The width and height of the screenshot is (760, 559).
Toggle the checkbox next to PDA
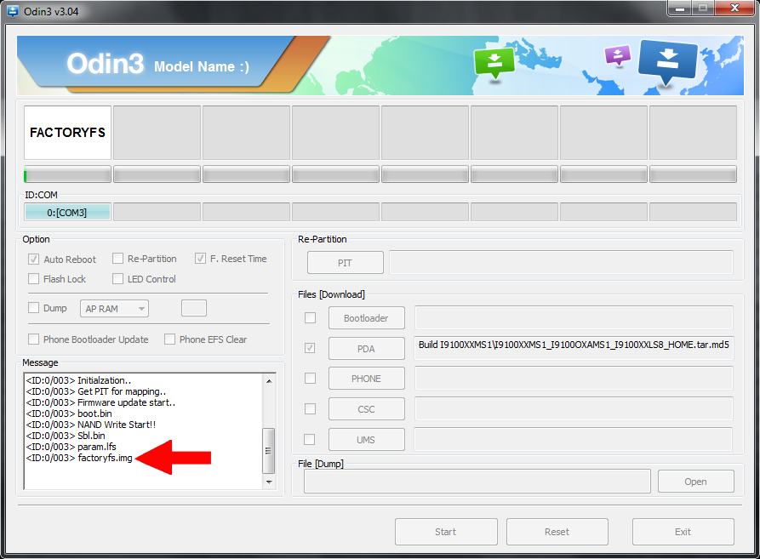tap(310, 348)
